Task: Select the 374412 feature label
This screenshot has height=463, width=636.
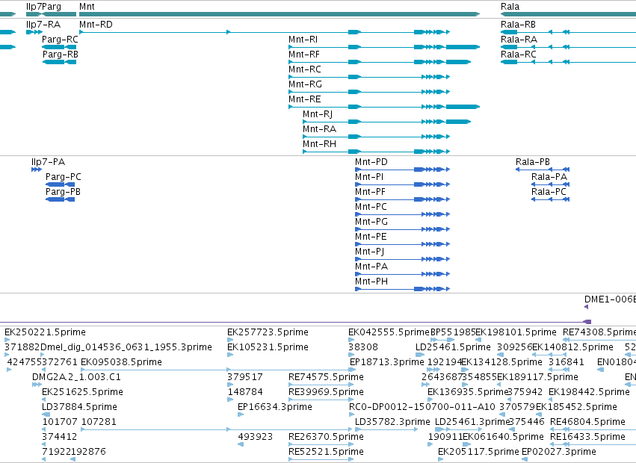Action: (60, 437)
